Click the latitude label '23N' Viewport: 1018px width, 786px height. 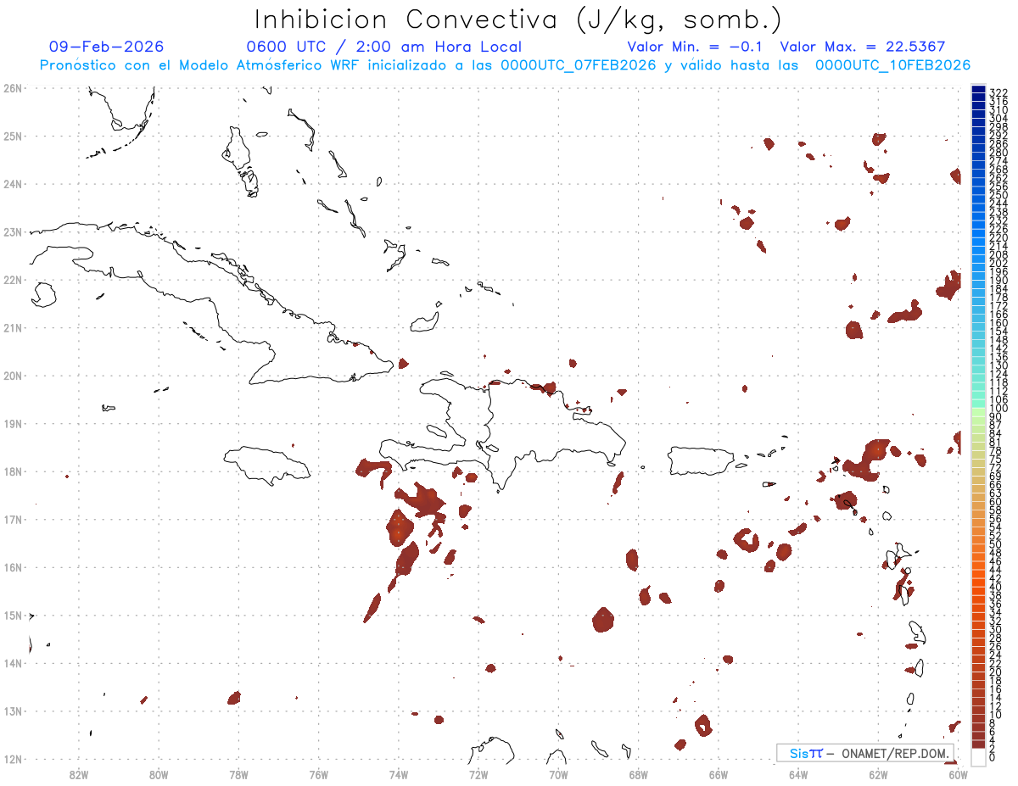click(x=12, y=231)
